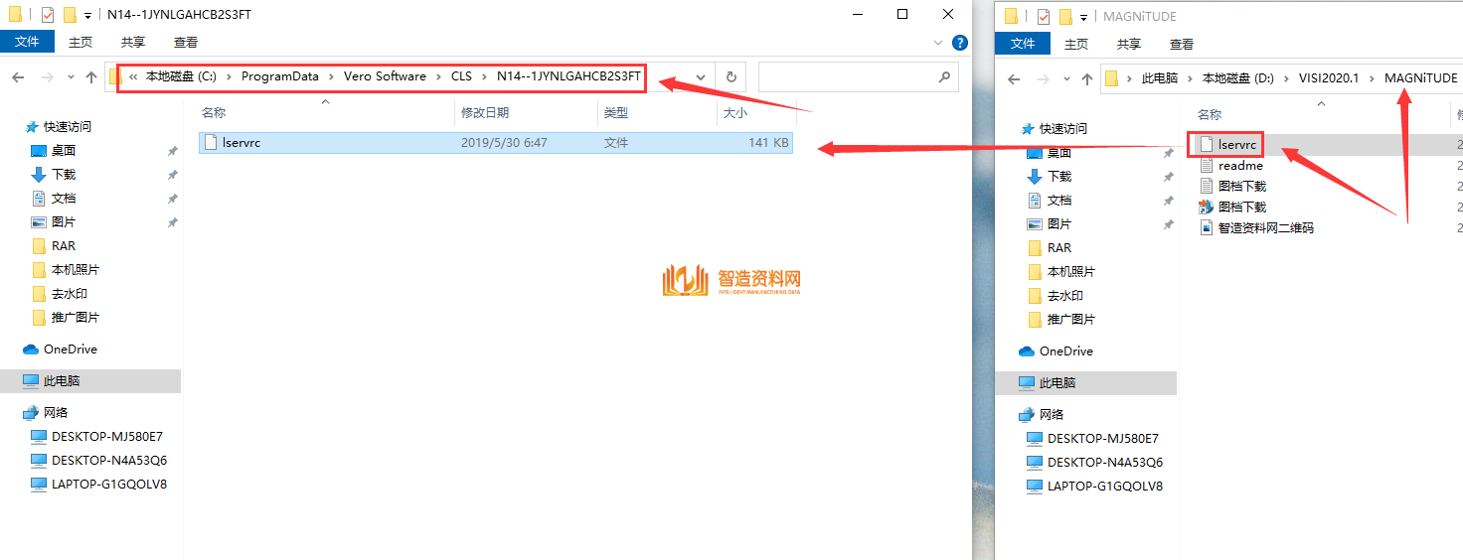The width and height of the screenshot is (1463, 560).
Task: Select the lservrc file in left window
Action: coord(496,143)
